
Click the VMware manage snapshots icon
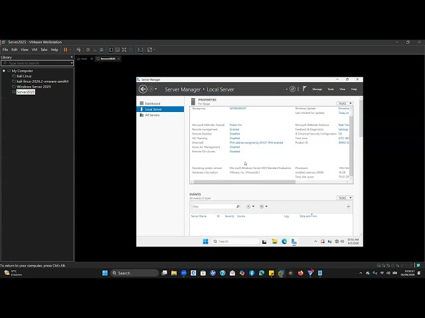click(102, 50)
